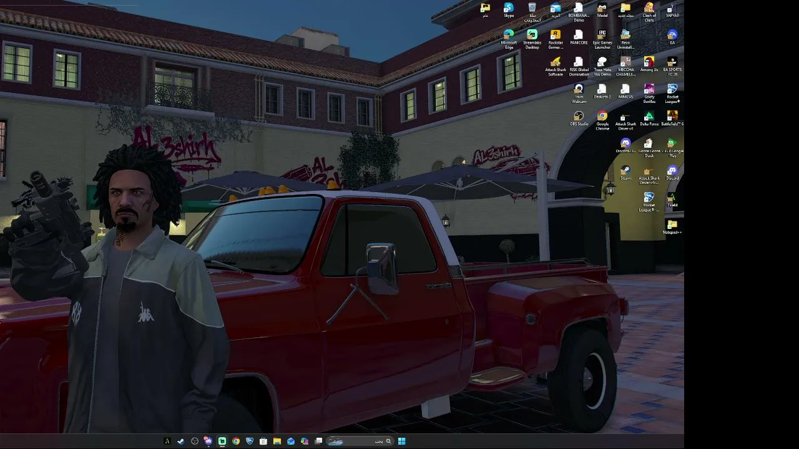Open Rocket League from the taskbar
This screenshot has width=799, height=449.
(250, 442)
